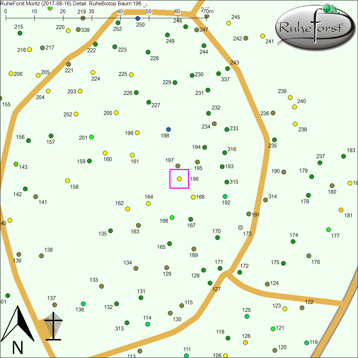358x358 pixels.
Task: Select the gray marker for tree 173
Action: tap(240, 228)
